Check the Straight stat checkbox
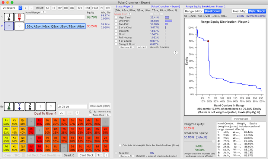 pyautogui.click(x=116, y=31)
